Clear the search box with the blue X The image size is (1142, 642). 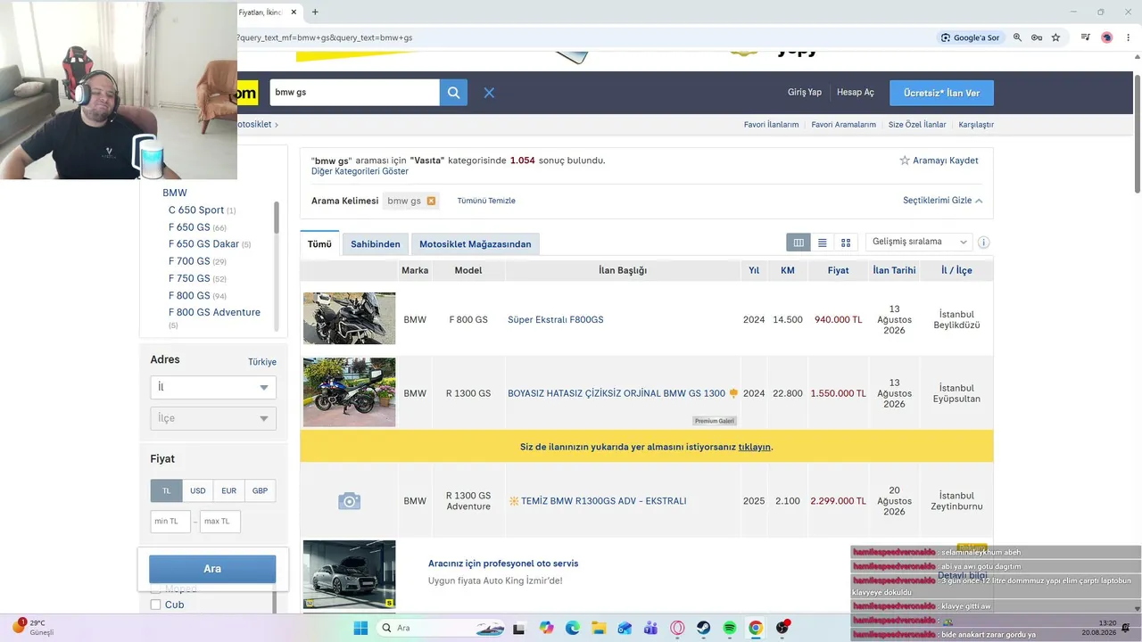(489, 93)
